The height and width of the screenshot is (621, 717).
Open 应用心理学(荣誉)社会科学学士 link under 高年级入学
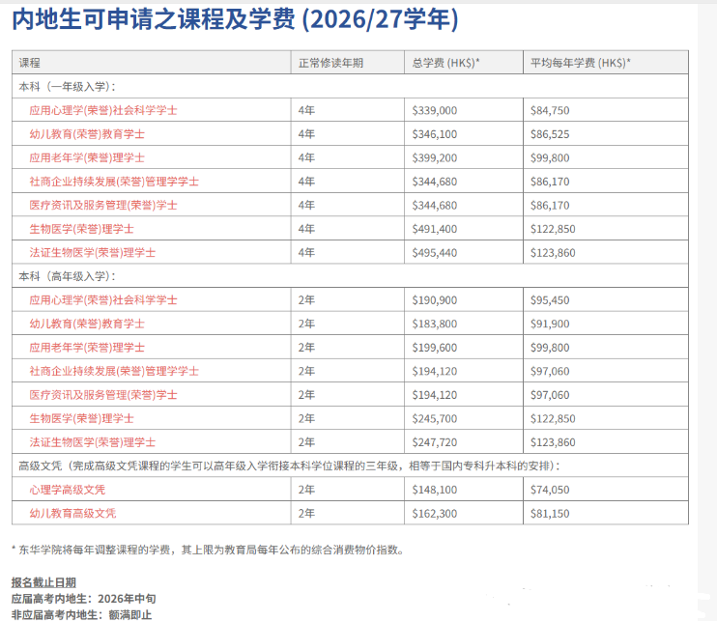pos(103,300)
